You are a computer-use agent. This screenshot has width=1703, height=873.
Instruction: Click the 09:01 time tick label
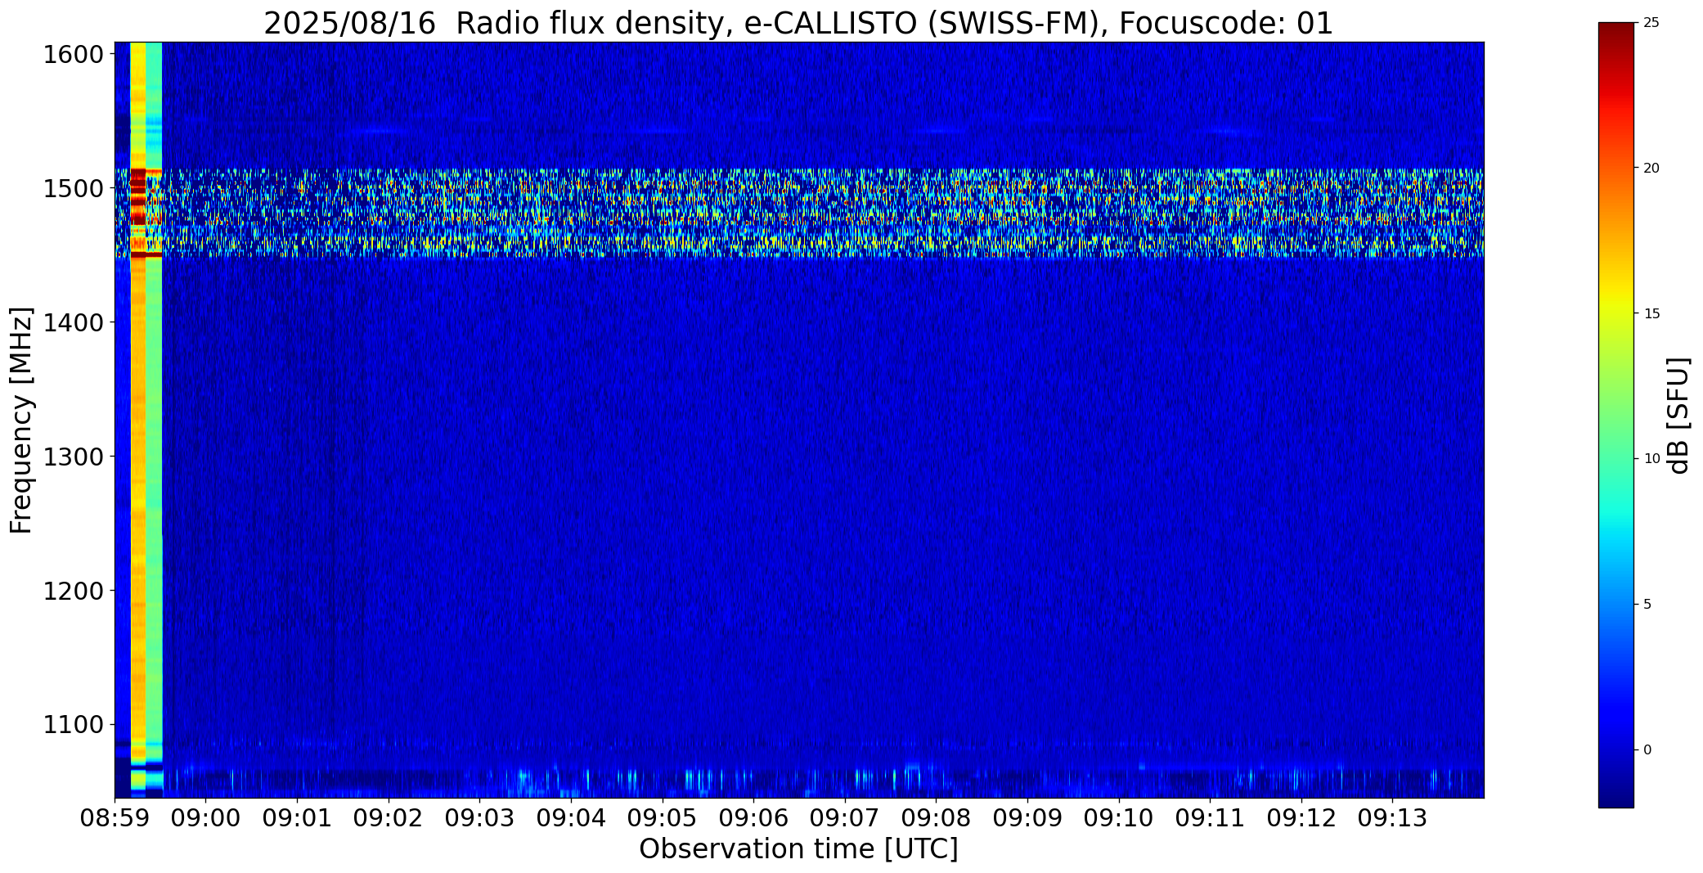coord(297,818)
